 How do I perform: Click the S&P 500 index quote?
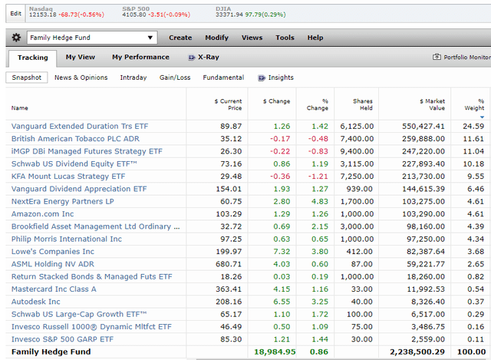pos(157,12)
